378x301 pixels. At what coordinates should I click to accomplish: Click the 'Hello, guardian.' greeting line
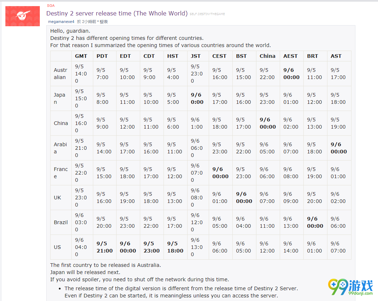click(x=70, y=31)
